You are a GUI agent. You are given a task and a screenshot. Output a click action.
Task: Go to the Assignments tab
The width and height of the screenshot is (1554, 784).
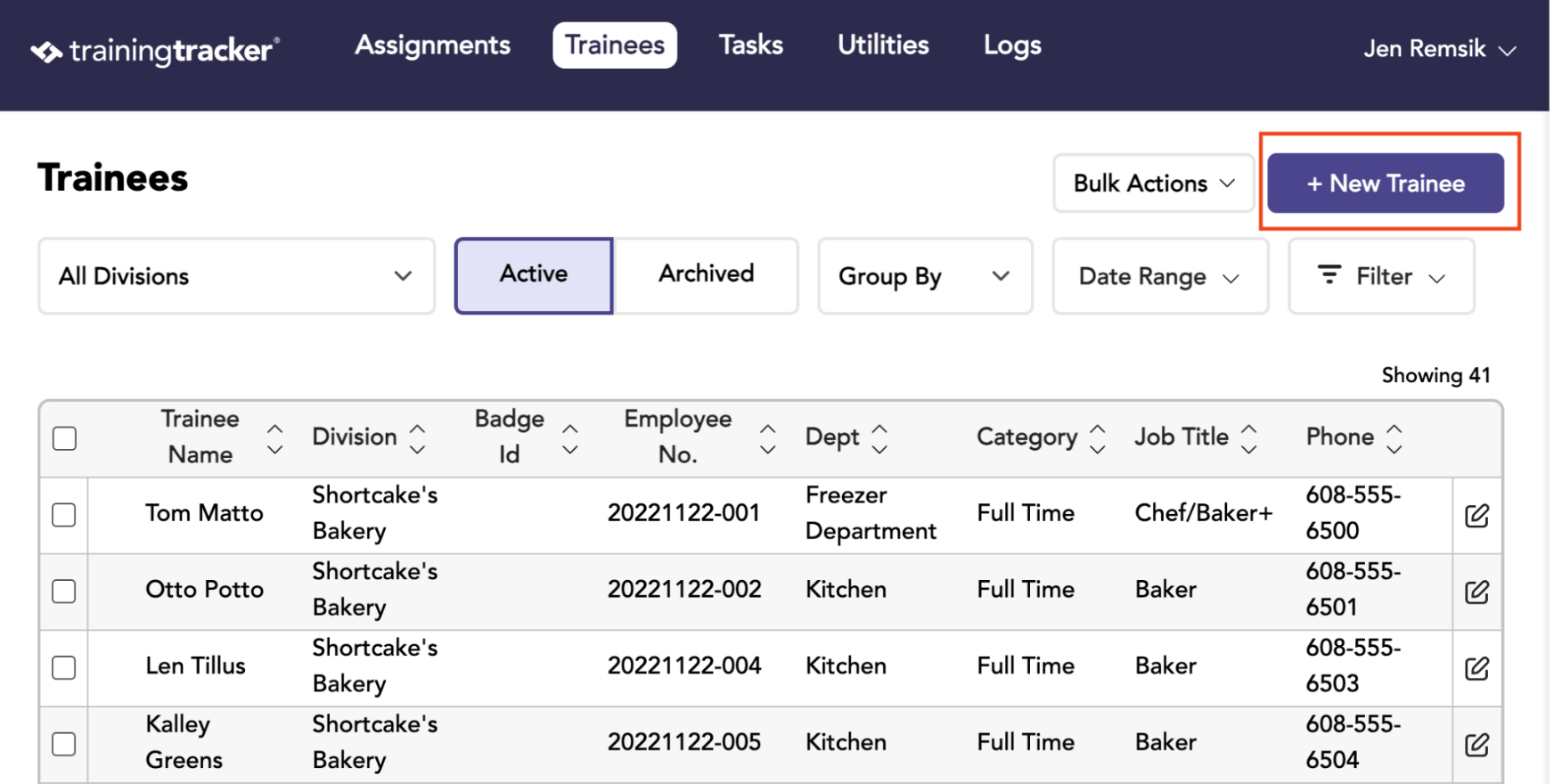(433, 45)
